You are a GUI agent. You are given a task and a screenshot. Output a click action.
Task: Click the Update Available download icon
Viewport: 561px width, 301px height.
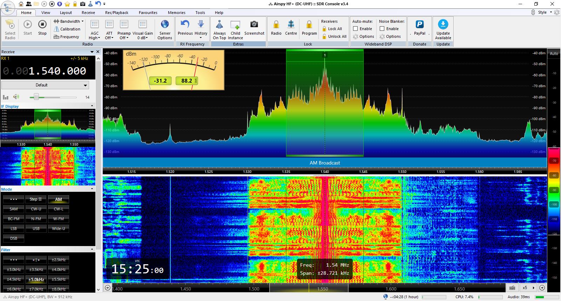(x=443, y=24)
